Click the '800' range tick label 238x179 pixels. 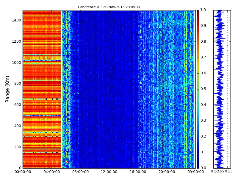[18, 84]
